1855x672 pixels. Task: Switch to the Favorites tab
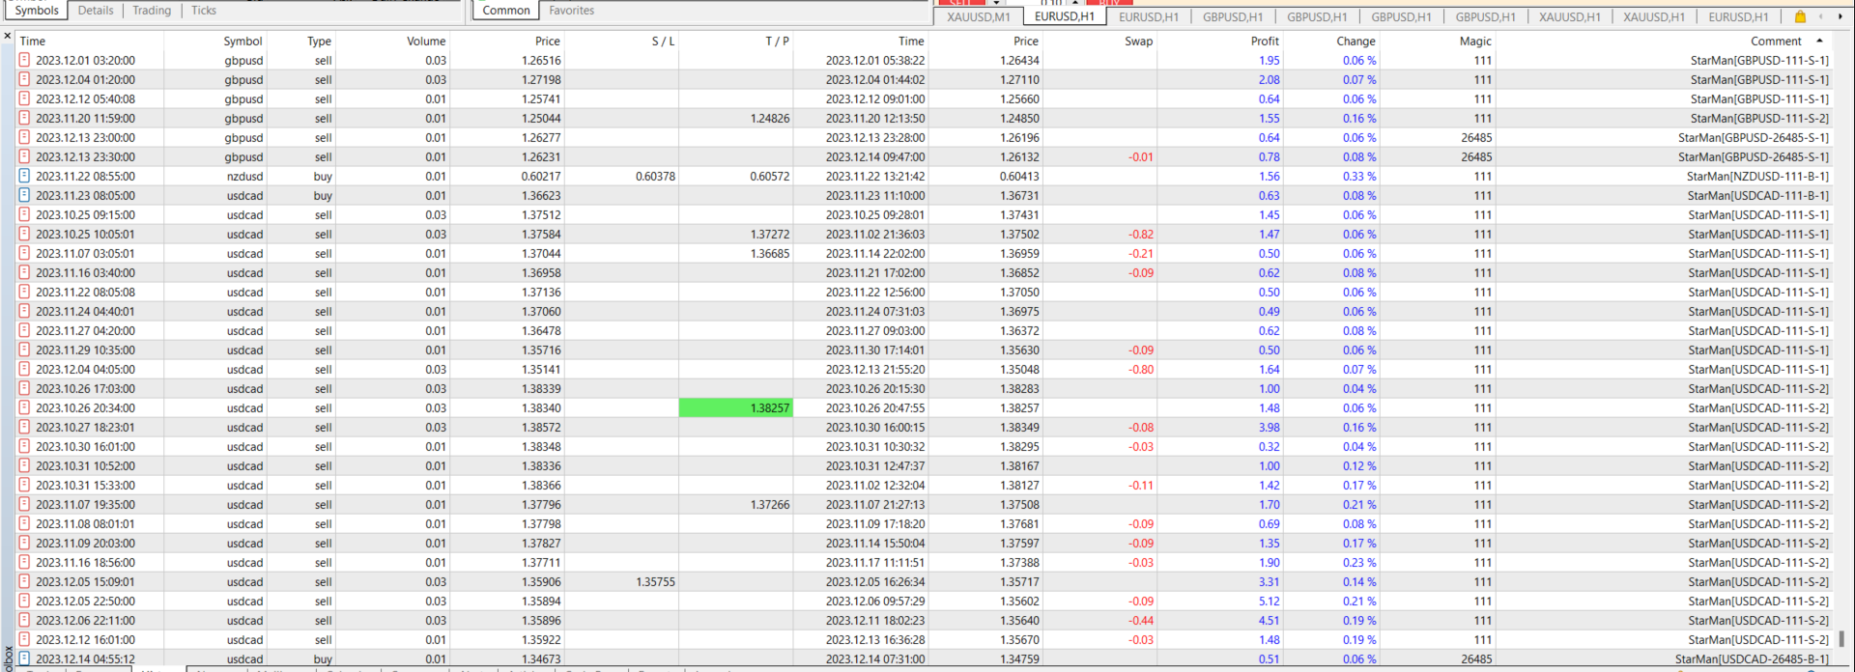[x=572, y=11]
